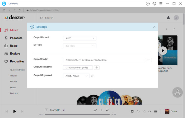Play the current track Crocodile
Image resolution: width=185 pixels, height=118 pixels.
[15, 111]
